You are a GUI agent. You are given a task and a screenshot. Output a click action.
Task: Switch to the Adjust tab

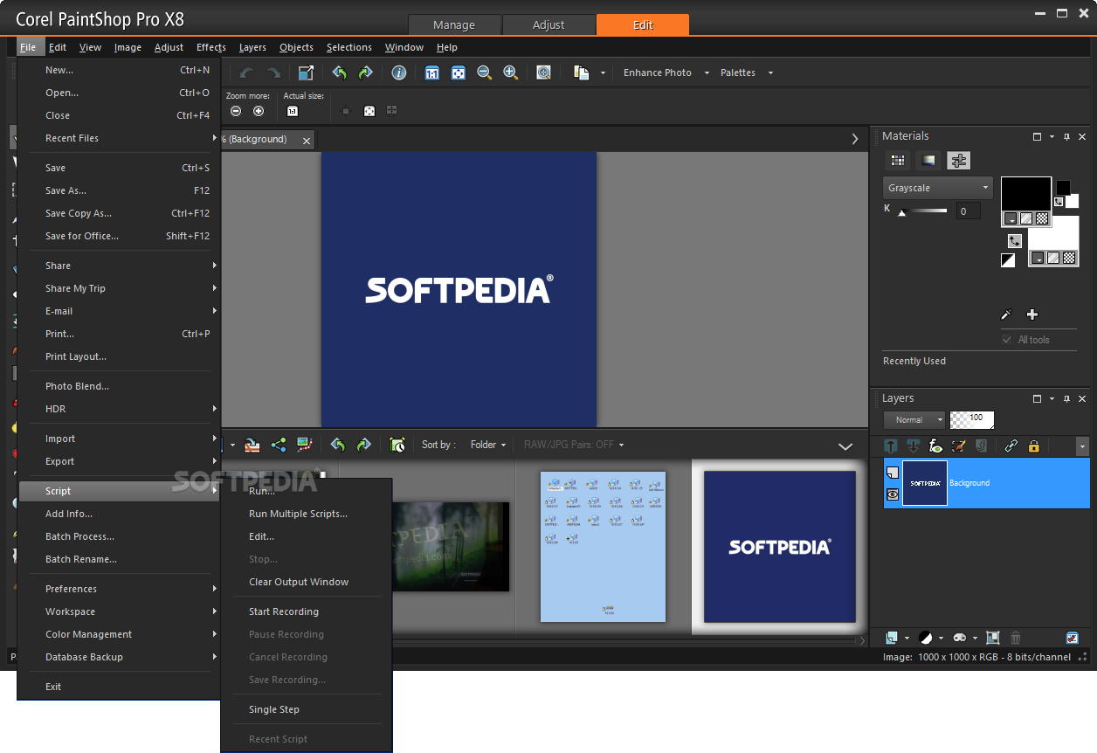548,24
